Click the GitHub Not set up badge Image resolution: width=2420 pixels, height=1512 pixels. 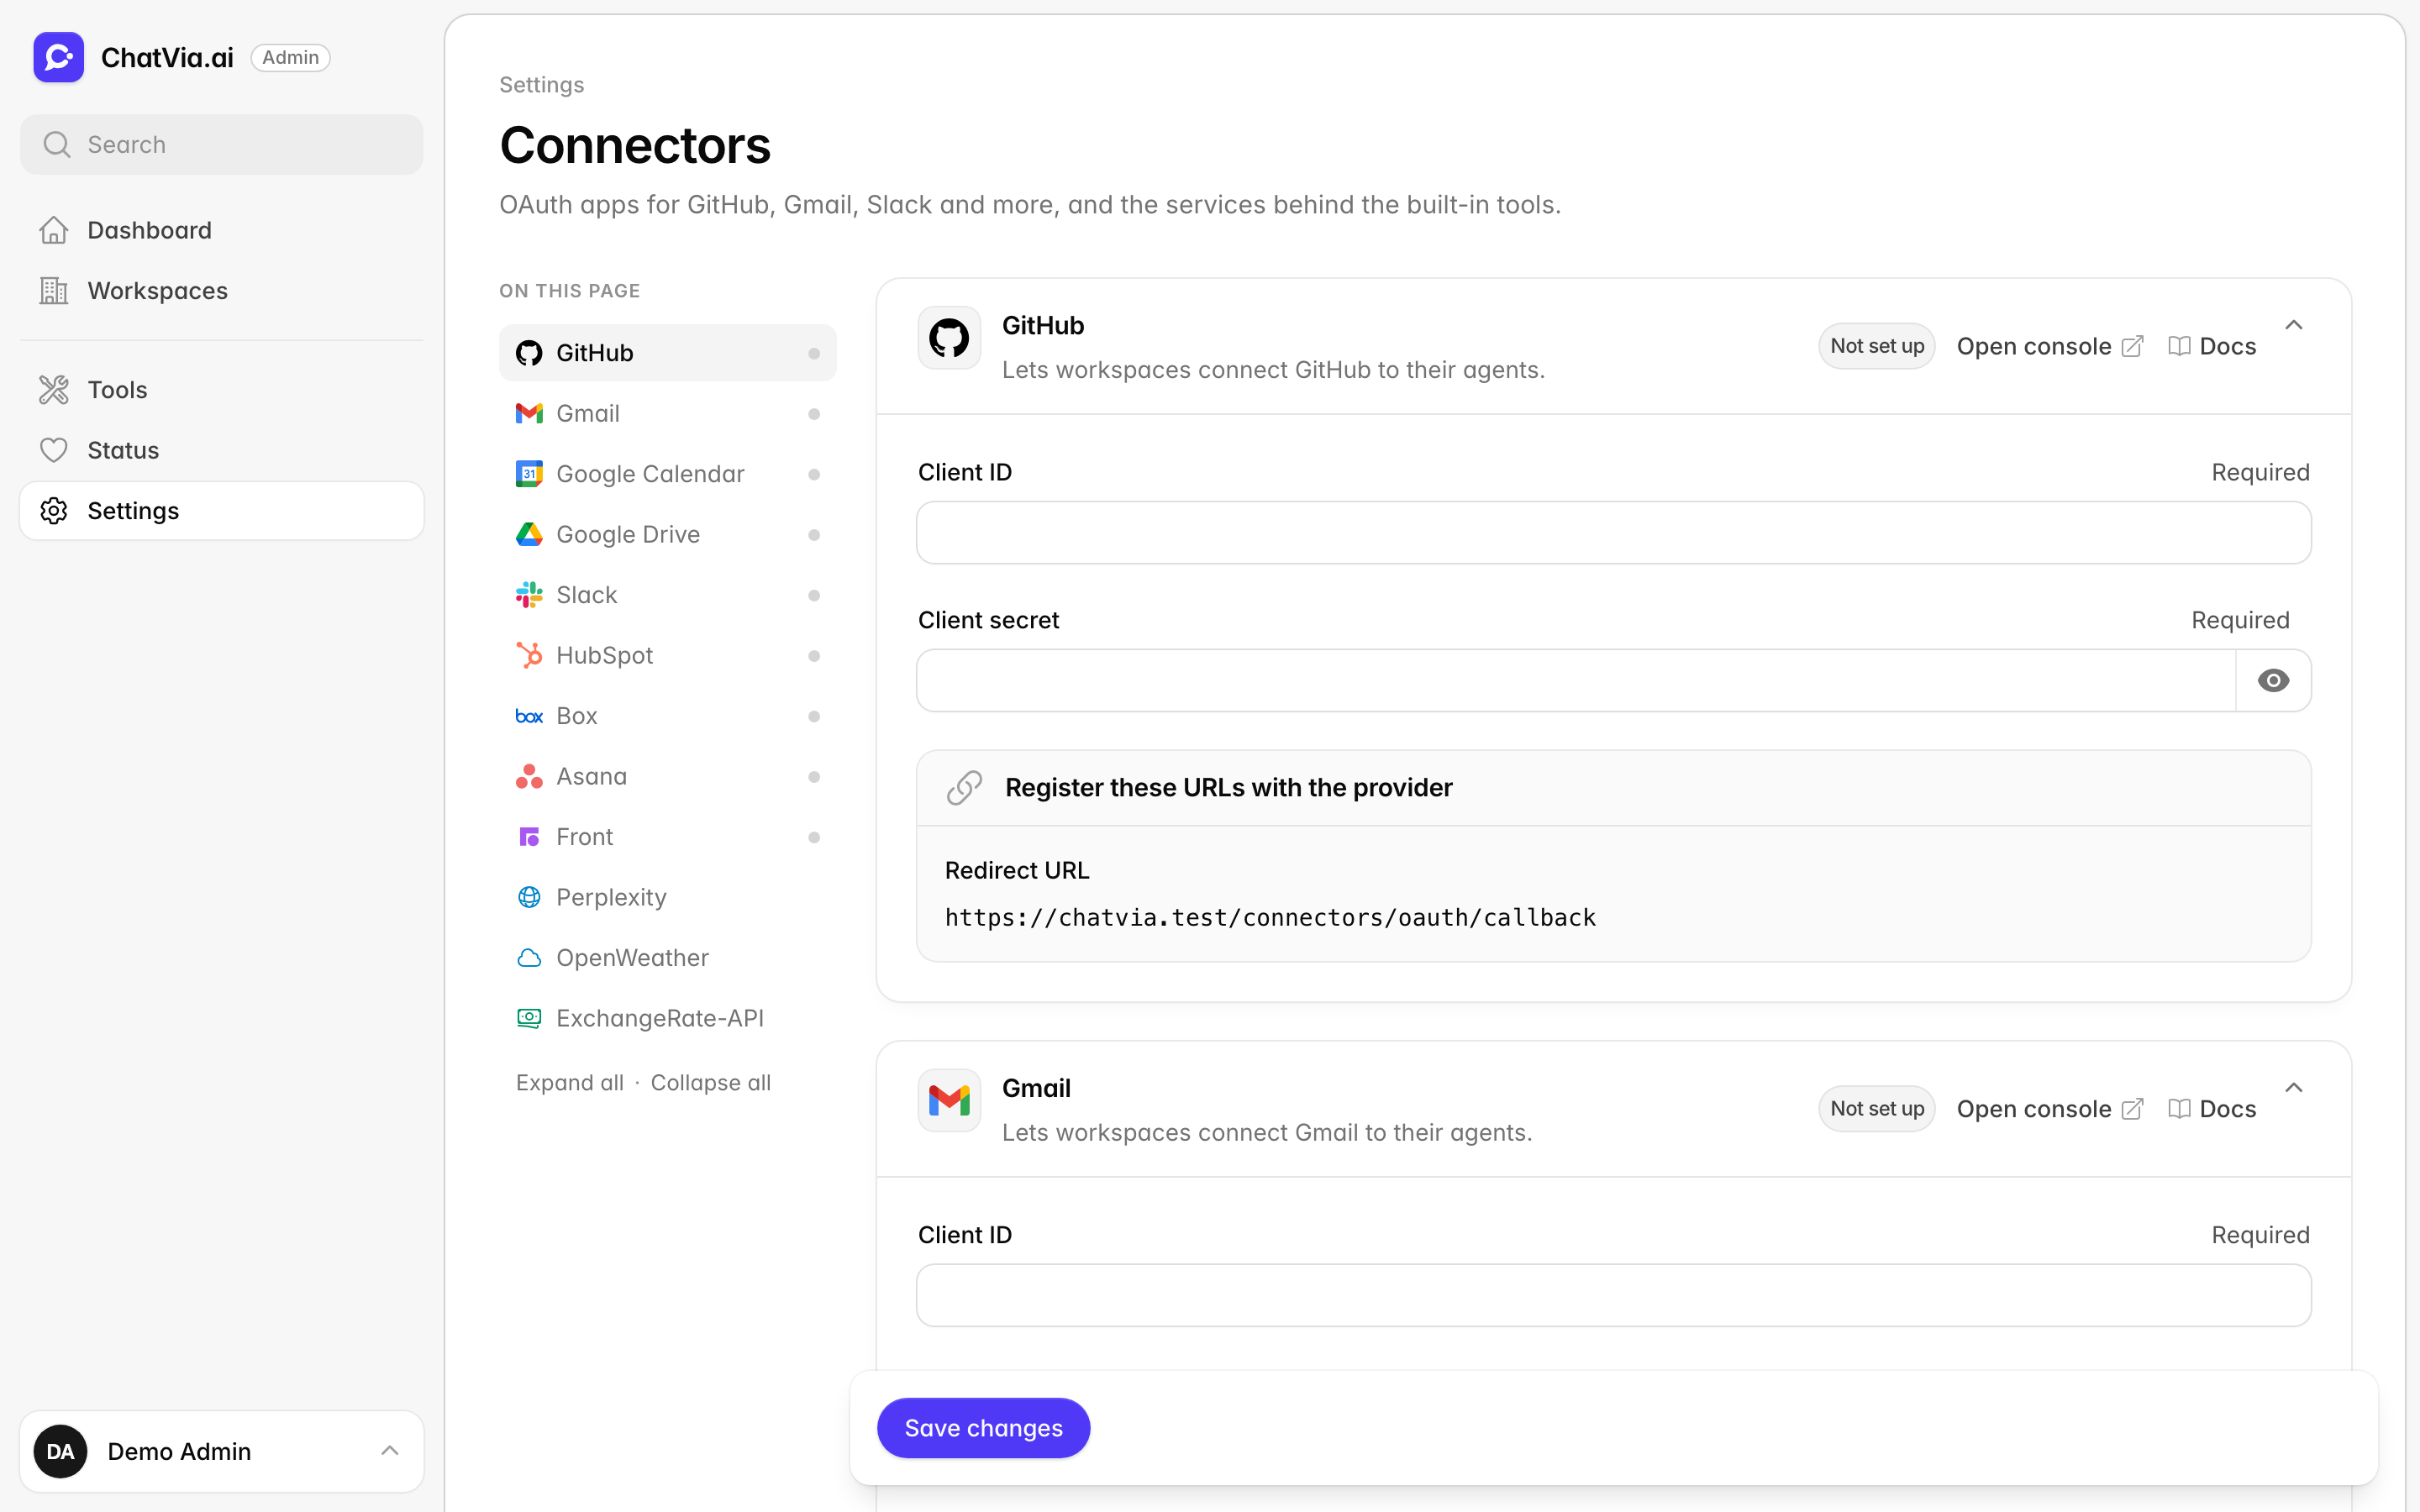(x=1877, y=346)
